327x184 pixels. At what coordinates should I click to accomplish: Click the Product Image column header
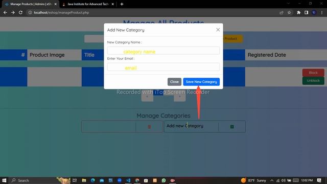(x=54, y=55)
